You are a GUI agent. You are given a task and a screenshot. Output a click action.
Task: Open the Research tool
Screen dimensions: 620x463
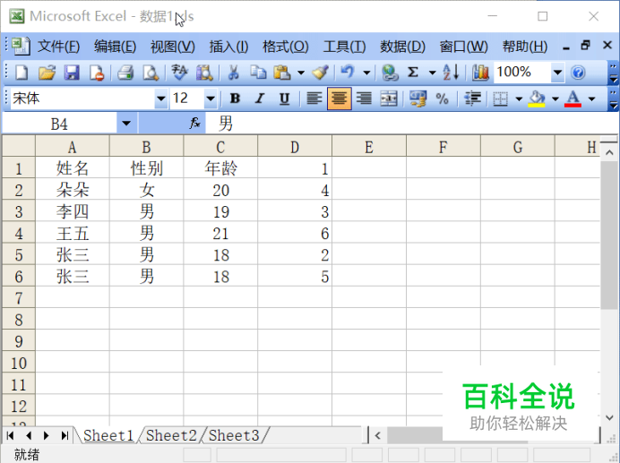click(x=204, y=73)
